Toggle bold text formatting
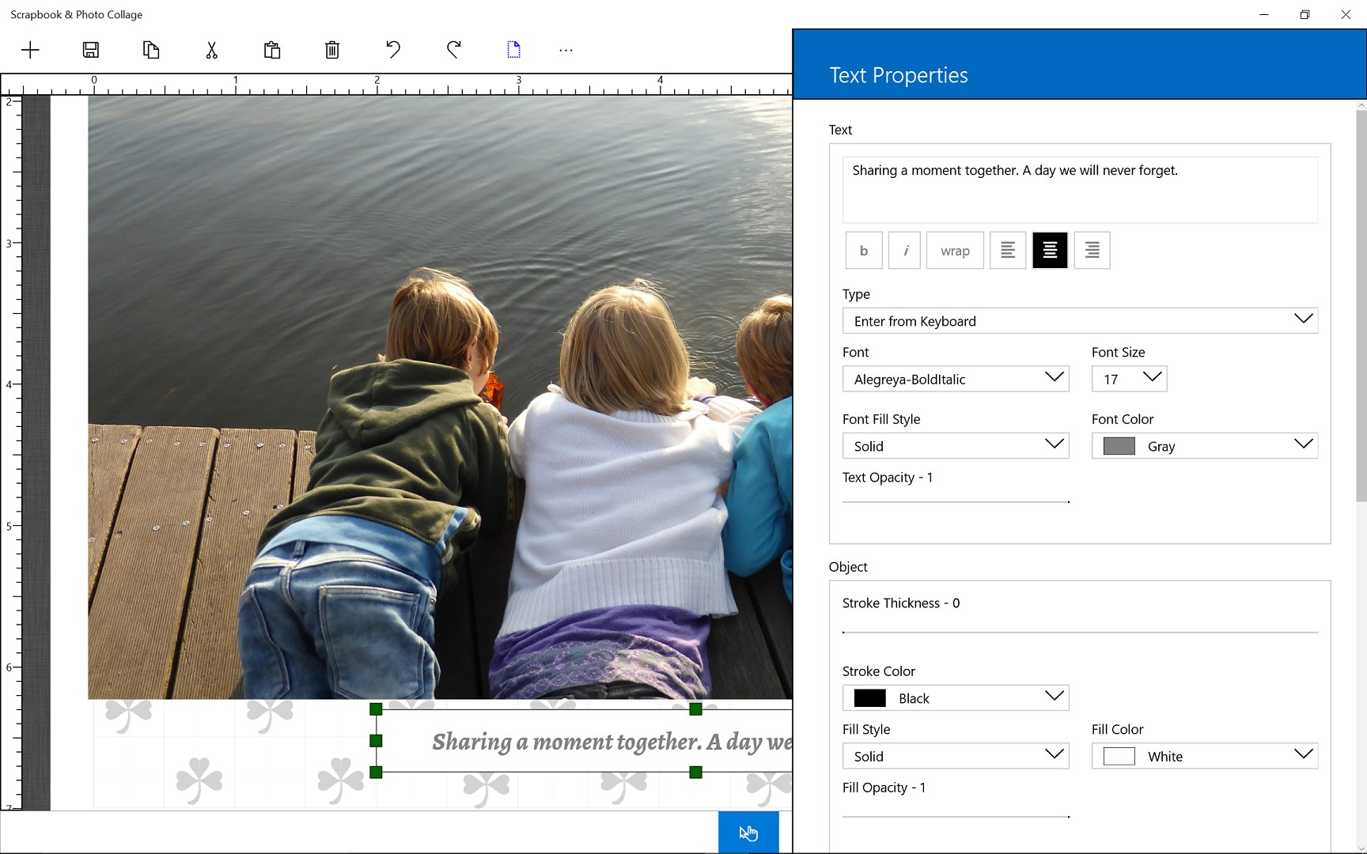This screenshot has height=854, width=1367. (864, 251)
